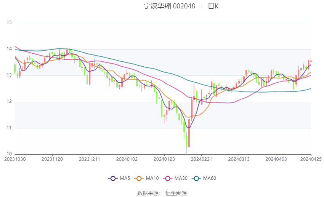
Task: Click the pink MA30 legend circle
Action: [167, 178]
